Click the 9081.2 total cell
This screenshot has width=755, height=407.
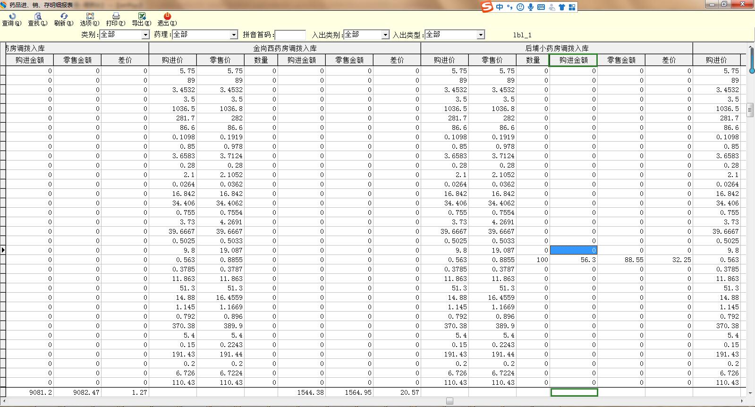pyautogui.click(x=29, y=392)
